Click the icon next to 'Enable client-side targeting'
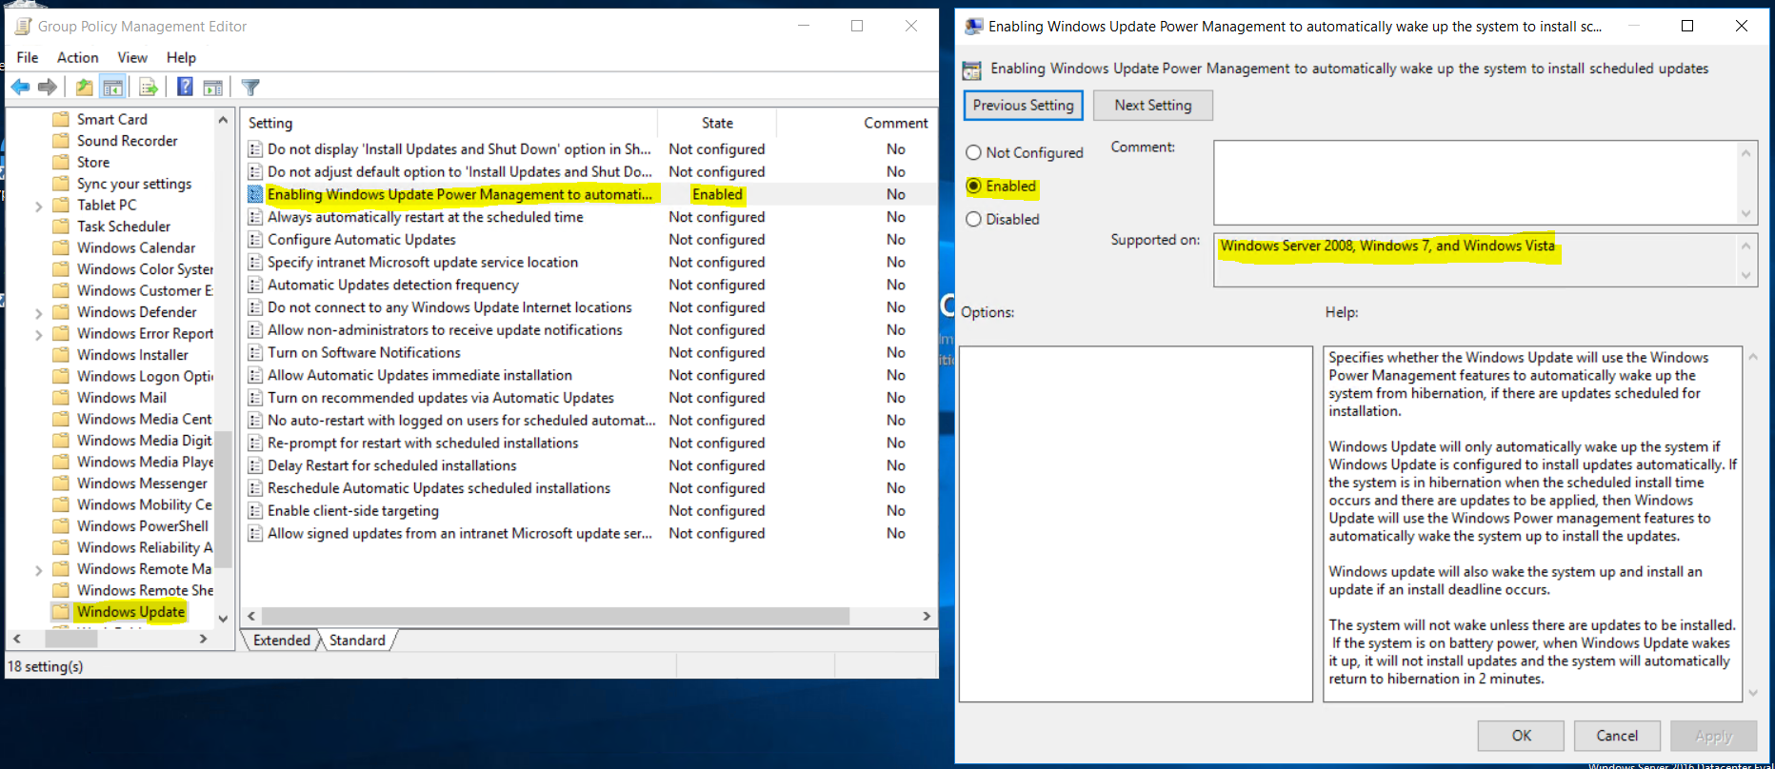Viewport: 1775px width, 769px height. [255, 511]
